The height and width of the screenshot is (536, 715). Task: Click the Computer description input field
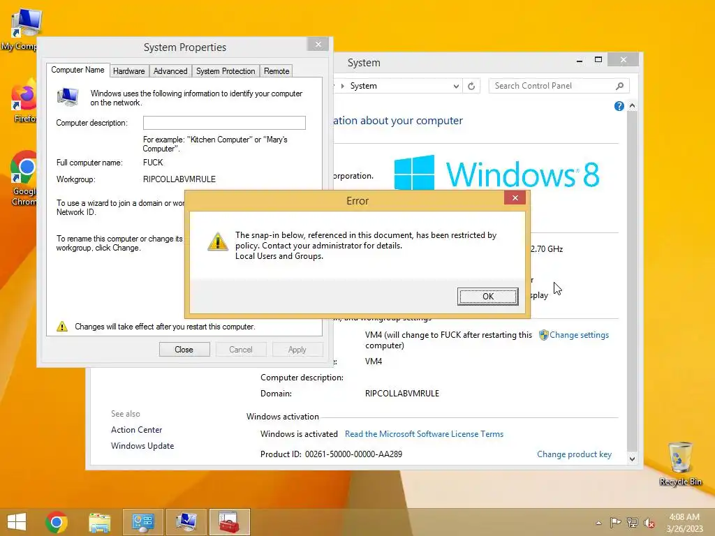click(224, 123)
